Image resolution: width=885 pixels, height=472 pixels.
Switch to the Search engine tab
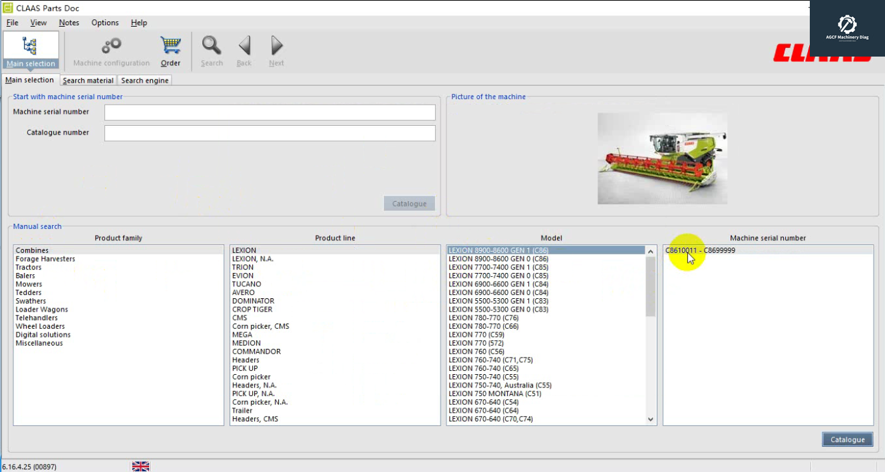[144, 80]
